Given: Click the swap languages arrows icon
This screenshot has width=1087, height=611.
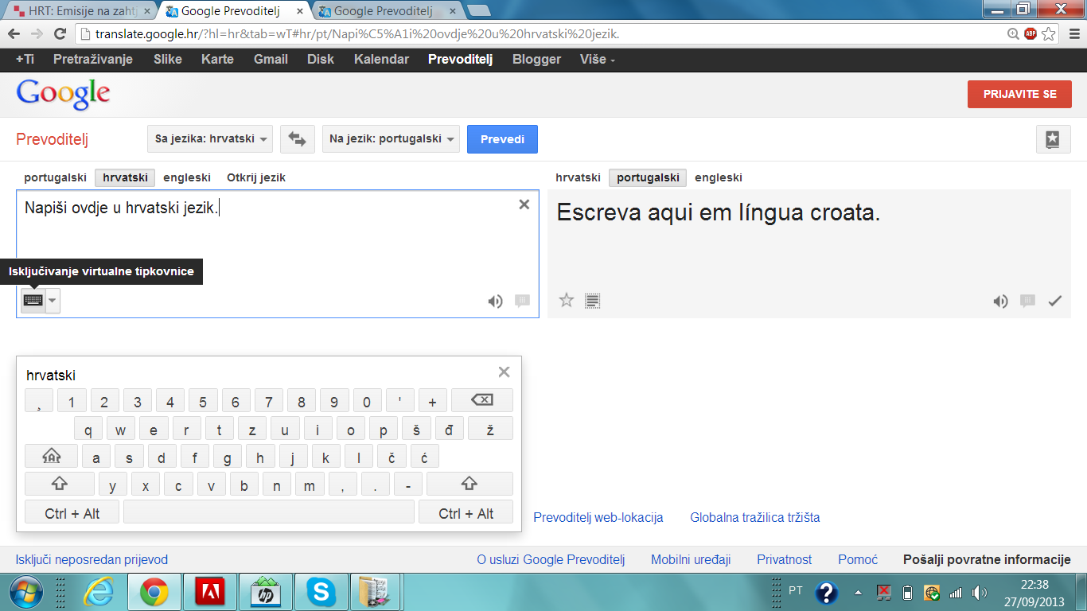Looking at the screenshot, I should click(x=297, y=138).
